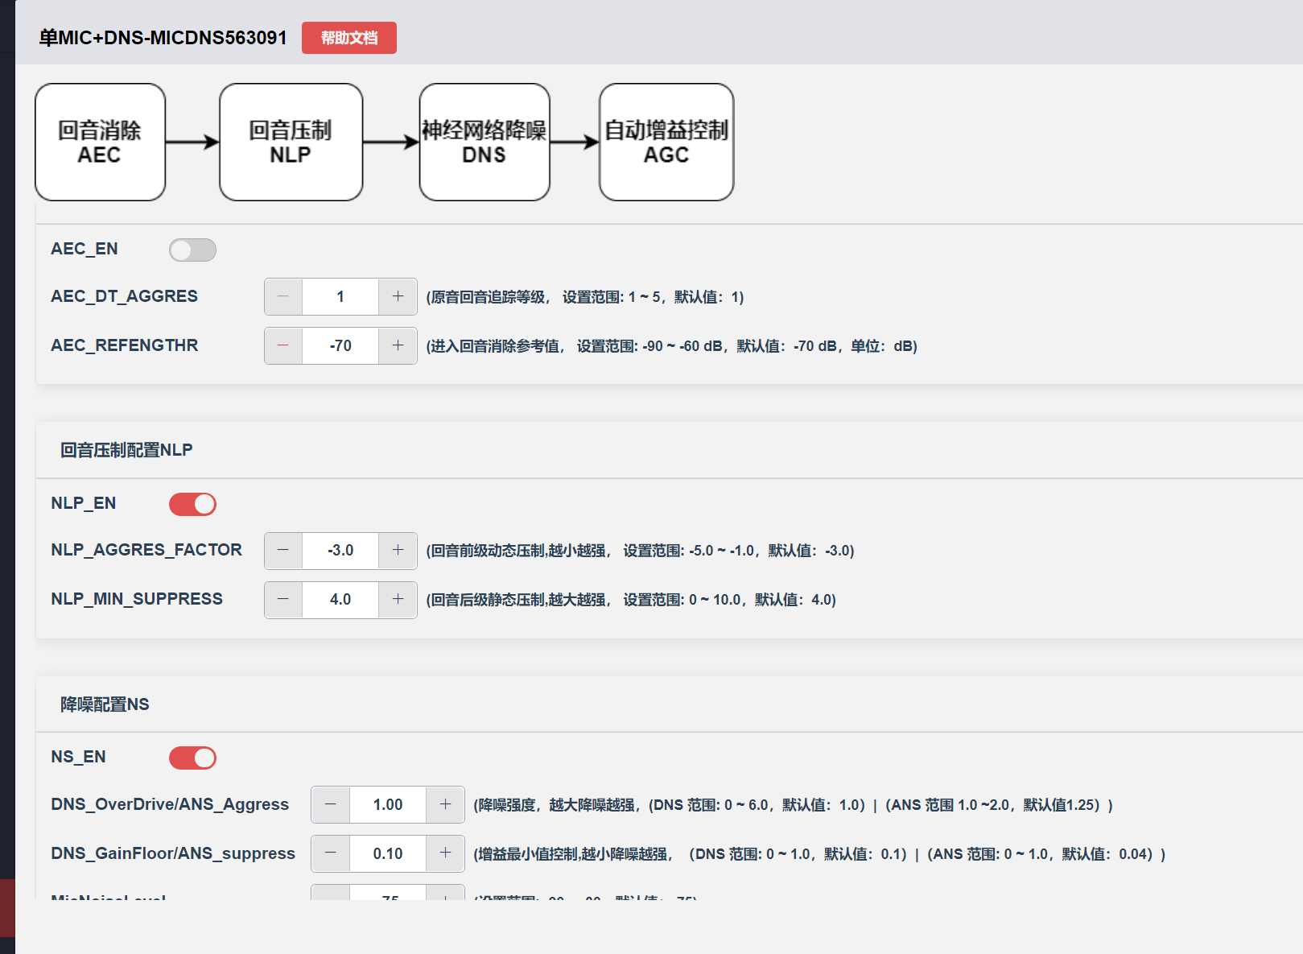Select the 自动增益控制 AGC block
Screen dimensions: 1303x954
point(666,142)
